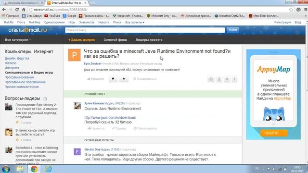Open Новости in the top bar

104,23
